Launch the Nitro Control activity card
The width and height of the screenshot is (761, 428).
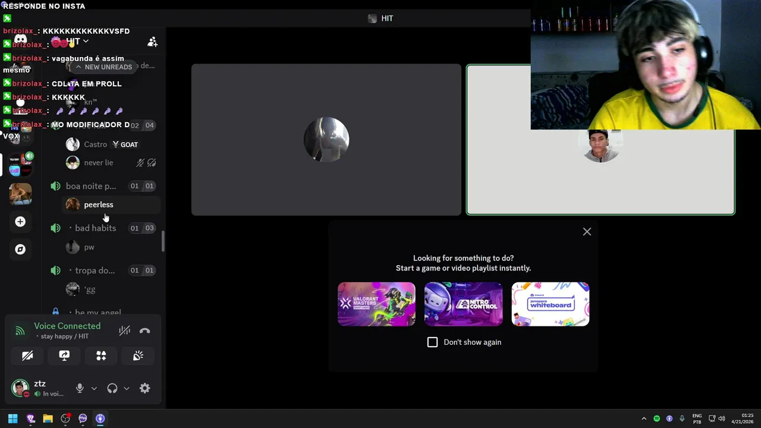pyautogui.click(x=463, y=304)
